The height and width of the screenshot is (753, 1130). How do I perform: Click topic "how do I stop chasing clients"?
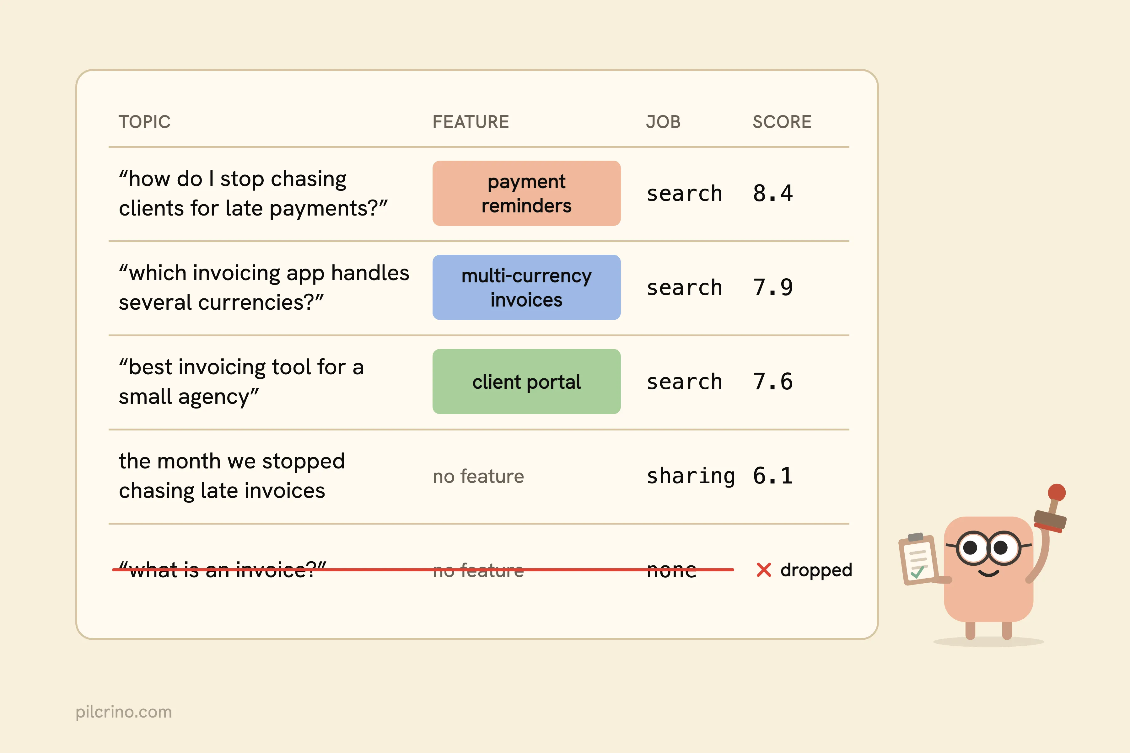(x=253, y=194)
